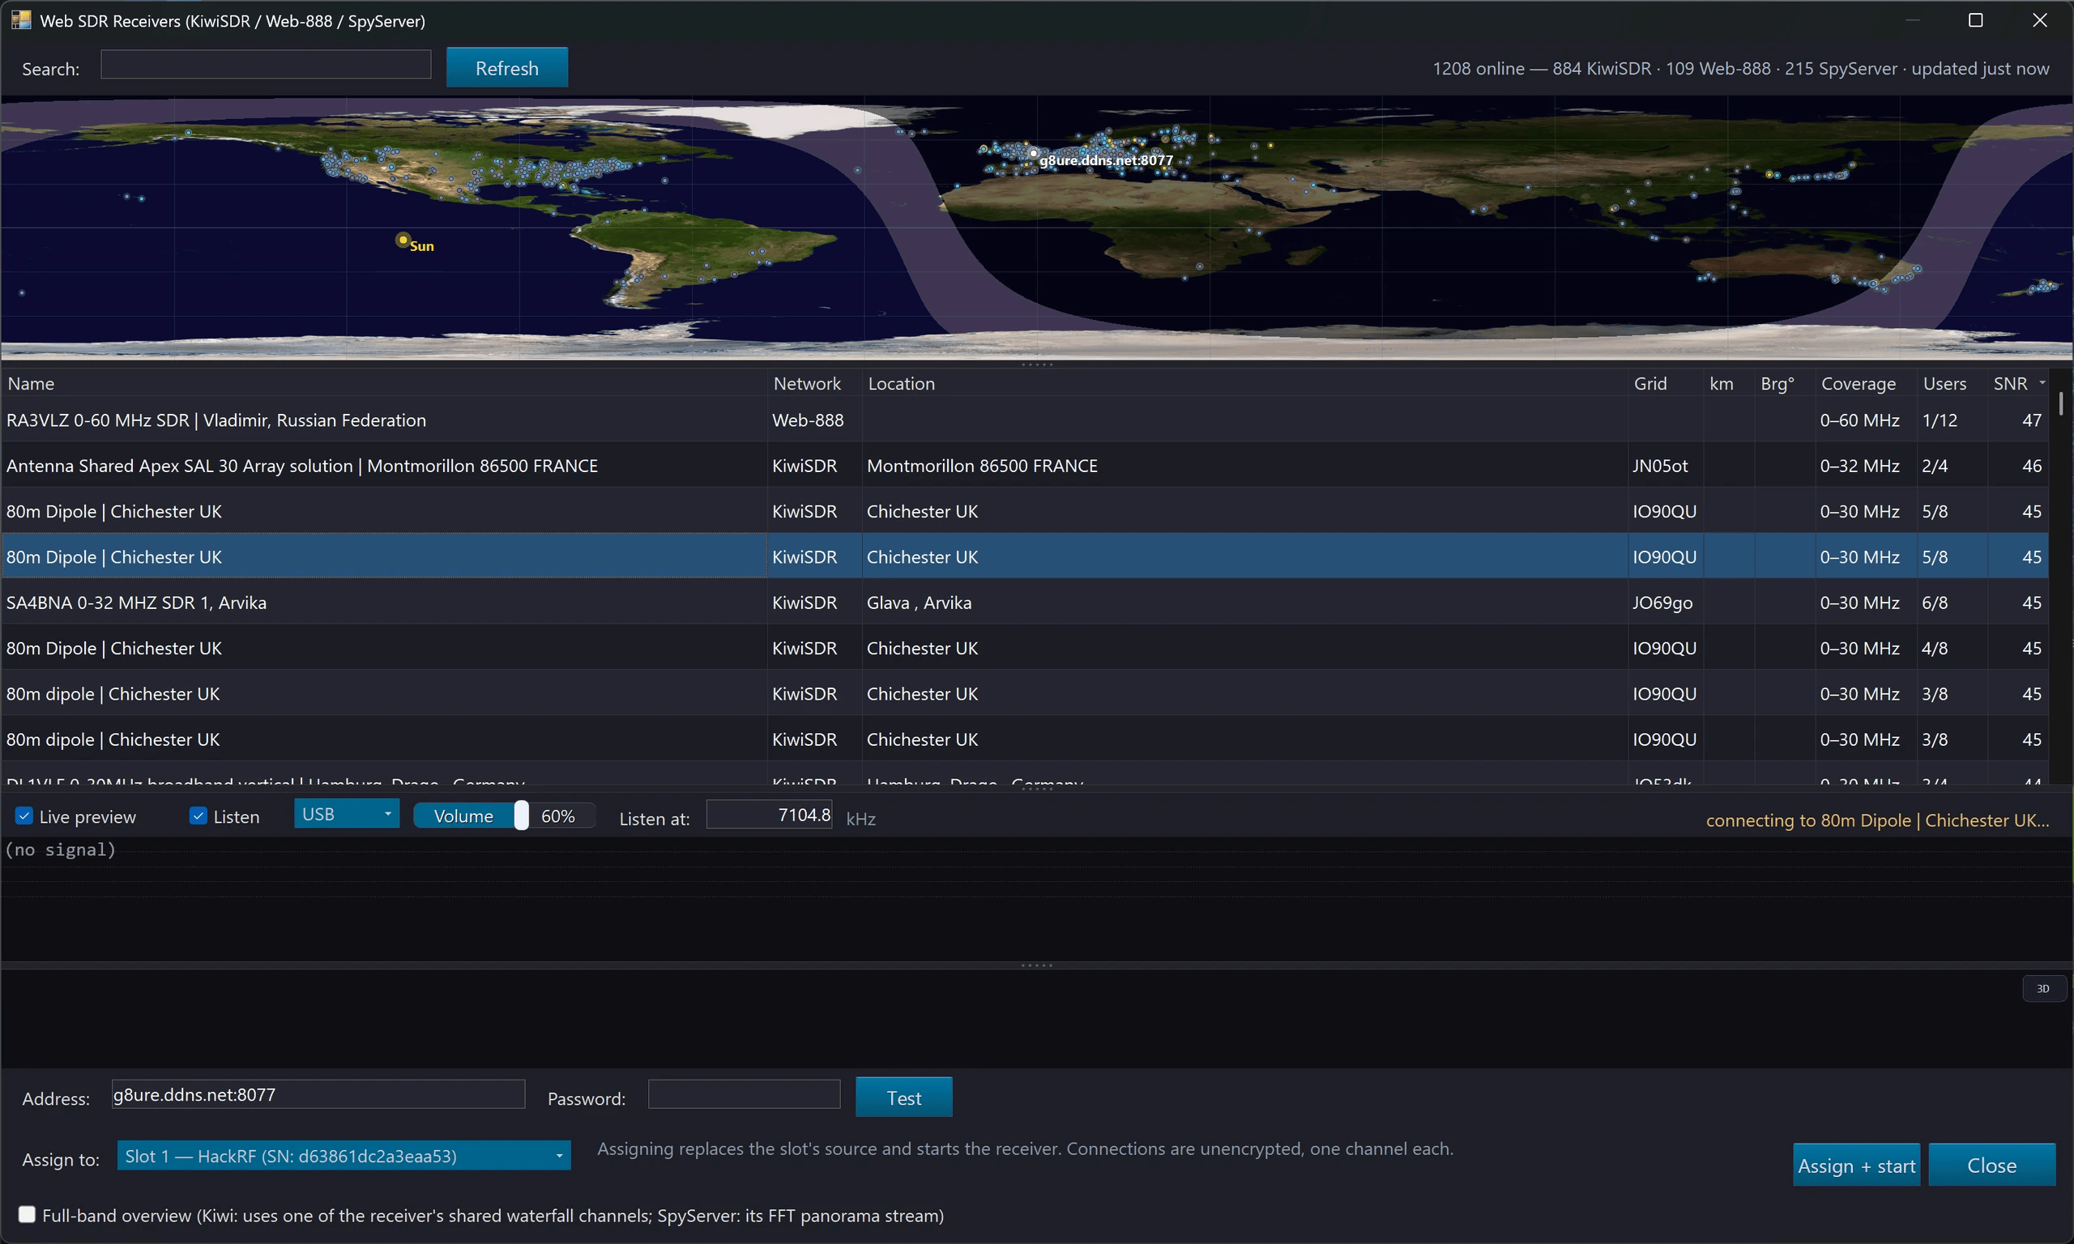Click the connecting to 80m Dipole status text
2074x1244 pixels.
pos(1877,820)
